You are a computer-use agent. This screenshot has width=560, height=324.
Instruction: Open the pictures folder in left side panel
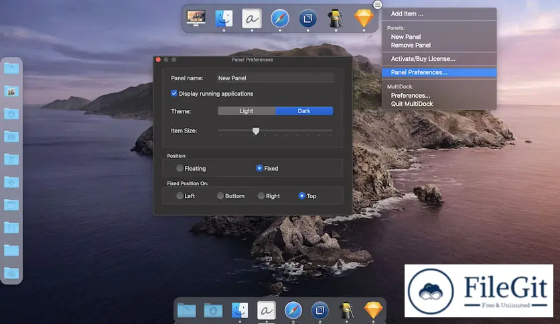click(11, 91)
